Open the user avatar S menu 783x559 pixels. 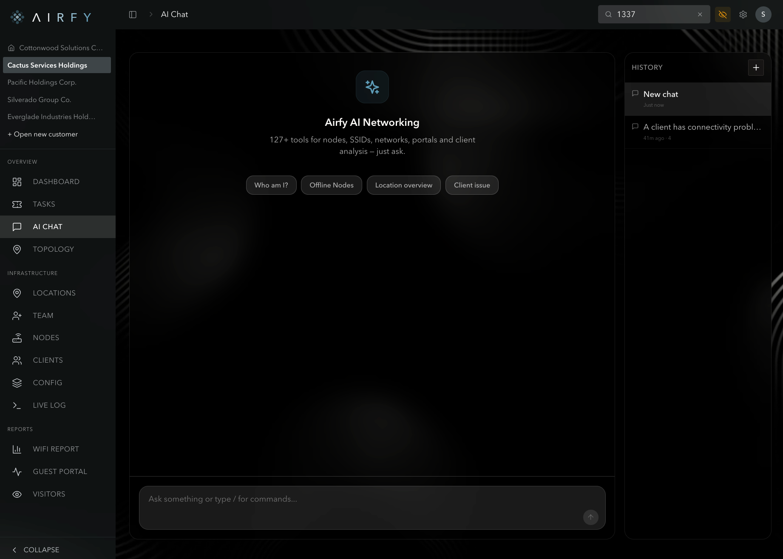point(763,14)
